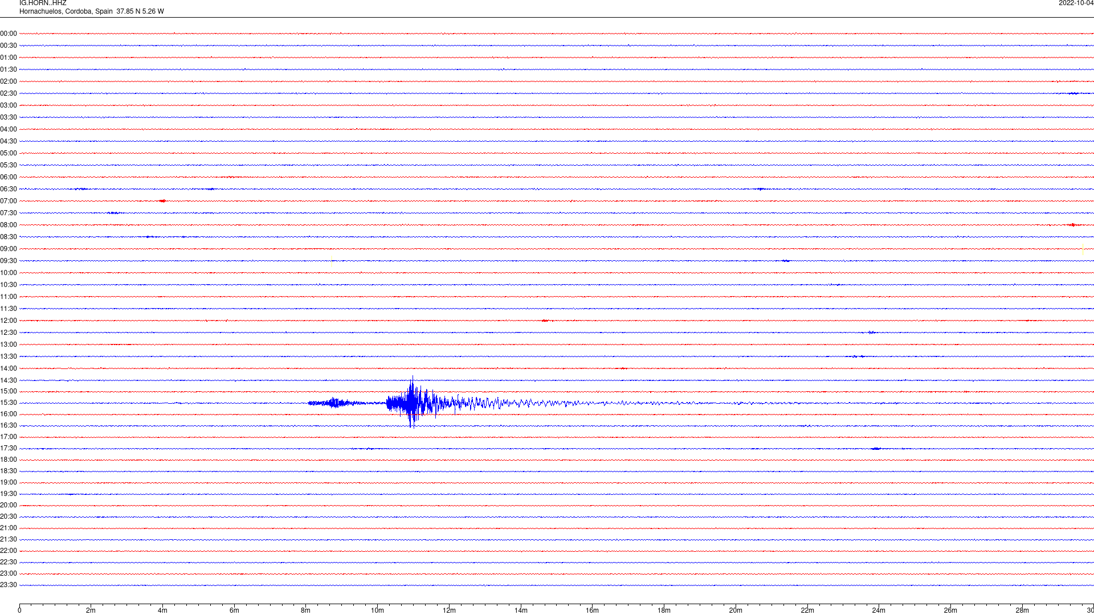Click the 19:30 time row label
The height and width of the screenshot is (615, 1094).
click(x=9, y=494)
